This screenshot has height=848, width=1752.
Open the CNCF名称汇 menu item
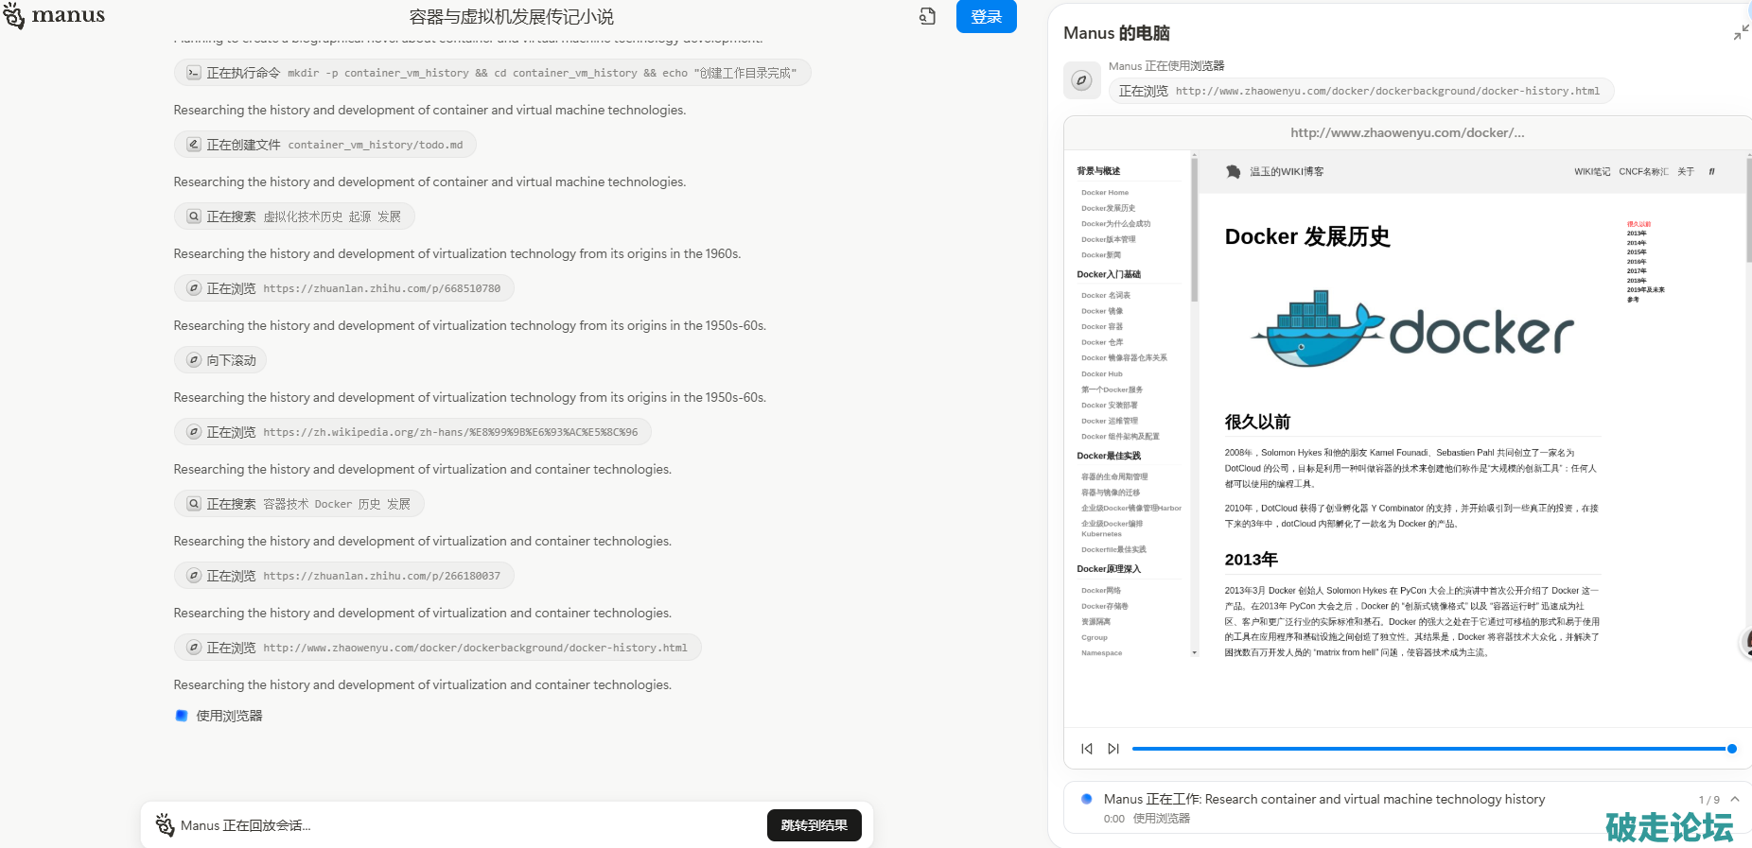tap(1643, 172)
